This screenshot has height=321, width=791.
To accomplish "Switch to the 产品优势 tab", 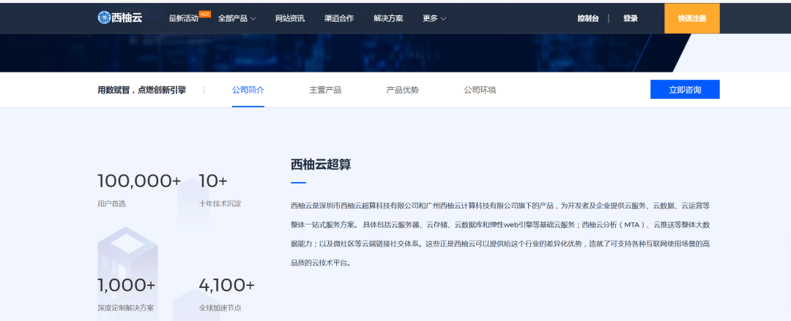I will point(403,90).
